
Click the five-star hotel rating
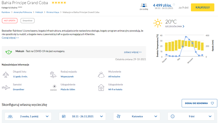coord(59,3)
